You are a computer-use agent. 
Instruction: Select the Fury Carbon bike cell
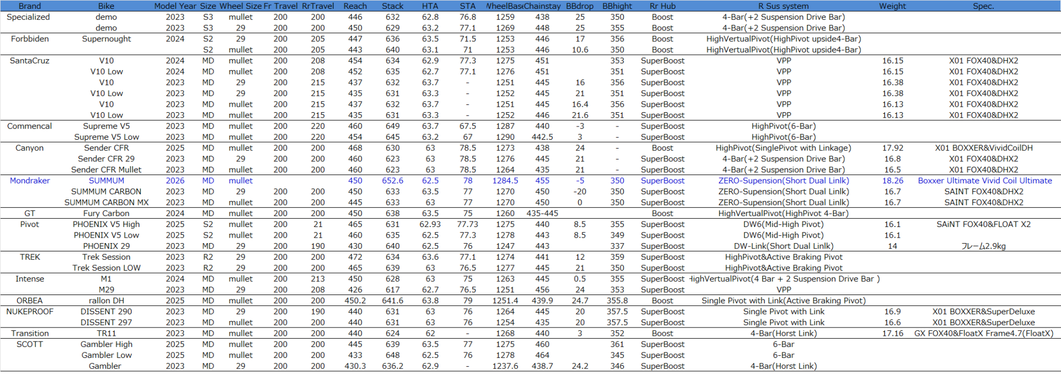click(x=106, y=213)
